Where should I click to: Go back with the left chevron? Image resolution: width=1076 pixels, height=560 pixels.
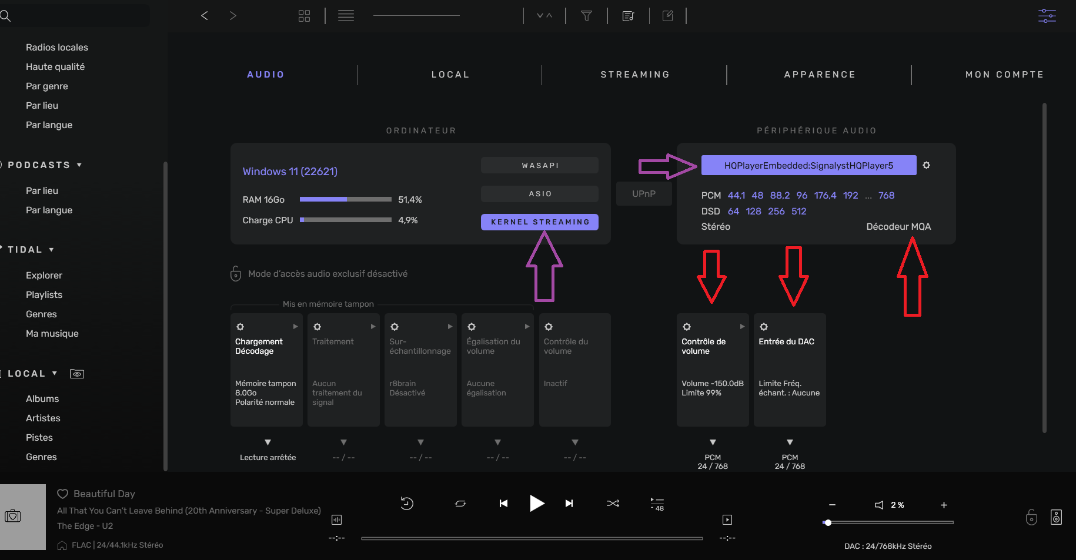pyautogui.click(x=205, y=16)
